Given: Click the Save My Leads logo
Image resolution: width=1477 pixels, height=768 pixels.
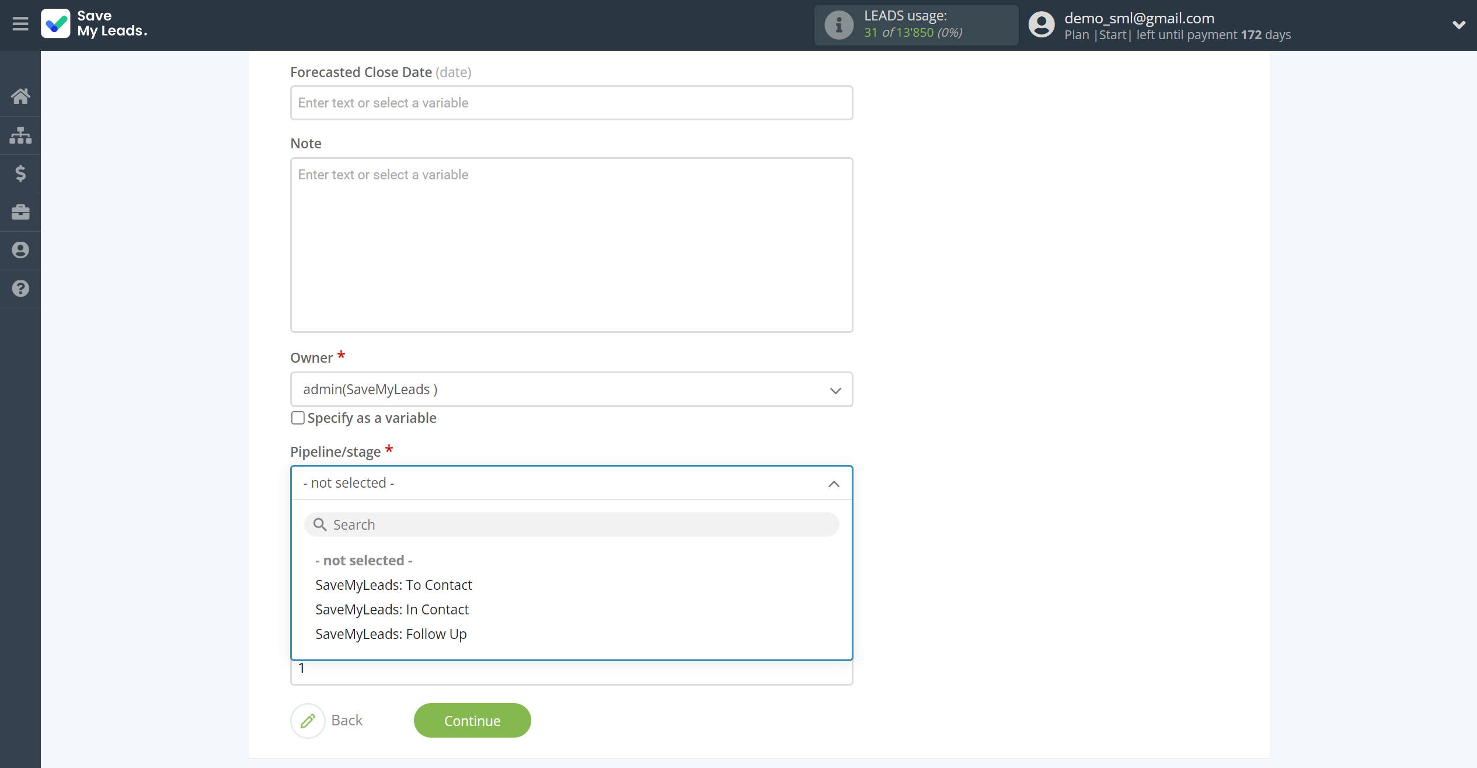Looking at the screenshot, I should 94,24.
